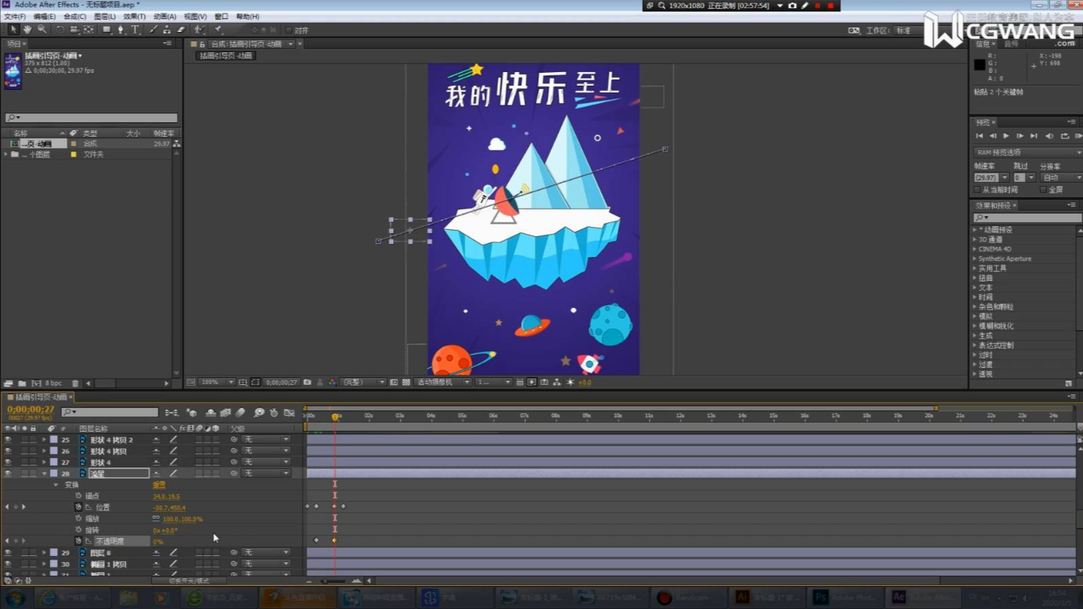Click the Position property stopwatch
Screen dimensions: 1083x609
pos(78,507)
